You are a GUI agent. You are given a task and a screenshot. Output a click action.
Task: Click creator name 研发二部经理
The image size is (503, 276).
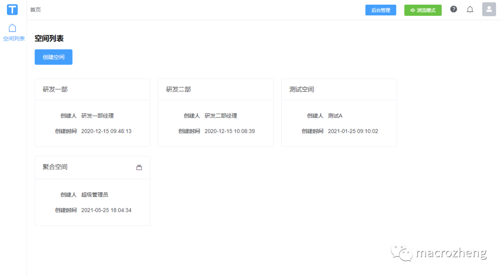(x=221, y=116)
